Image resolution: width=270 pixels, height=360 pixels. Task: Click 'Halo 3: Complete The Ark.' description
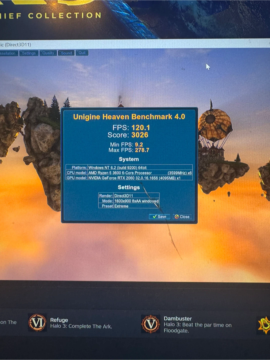click(x=81, y=326)
